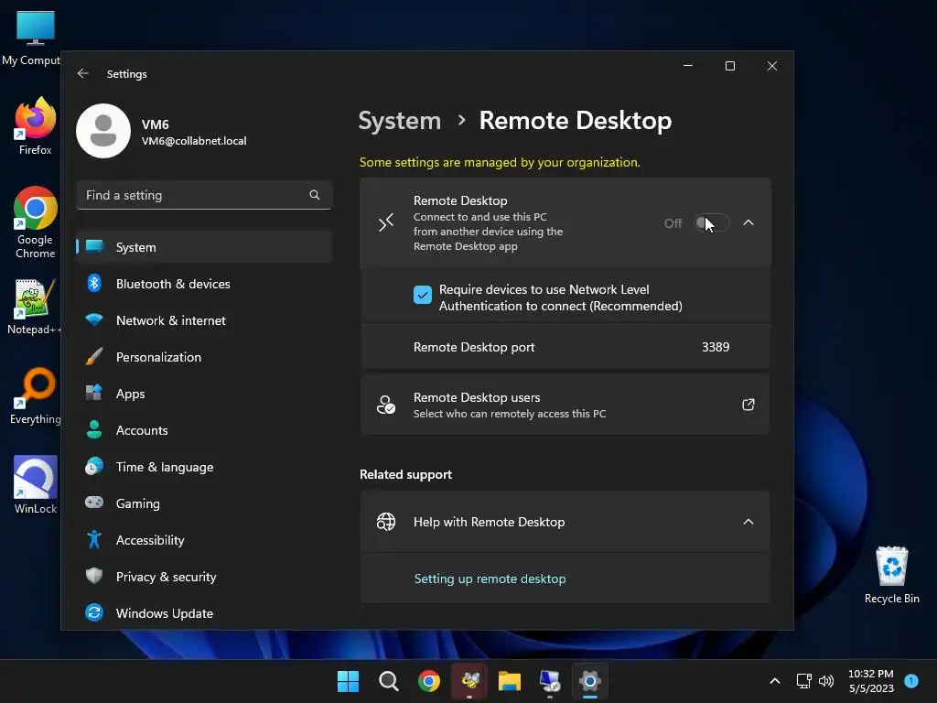This screenshot has height=703, width=937.
Task: Click VM6@collabnet.local account email
Action: (194, 141)
